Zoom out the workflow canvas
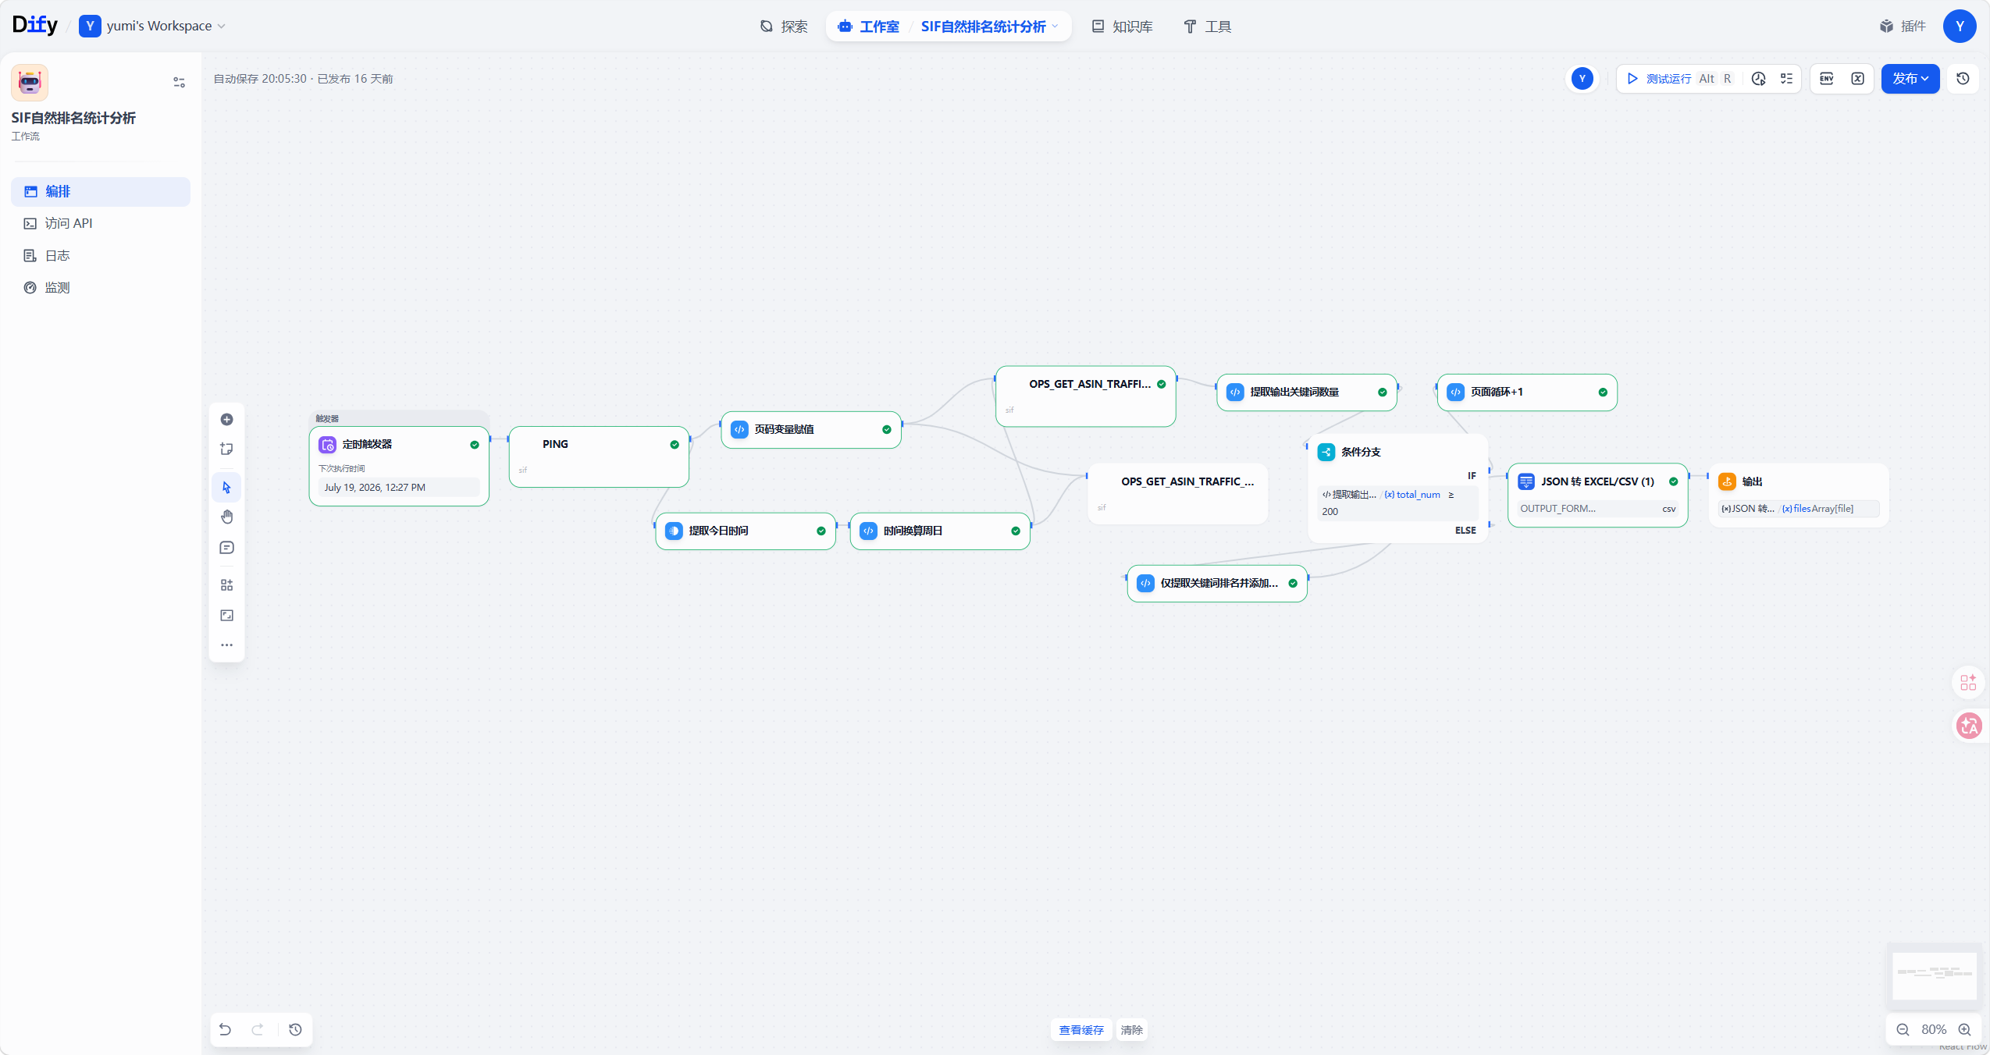This screenshot has height=1055, width=1990. pos(1903,1029)
